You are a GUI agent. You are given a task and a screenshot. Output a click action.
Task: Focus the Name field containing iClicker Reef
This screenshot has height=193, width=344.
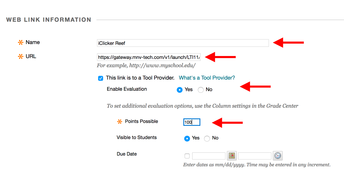183,43
